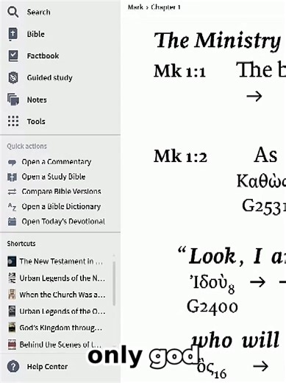Open Urban Legends of the N... cover thumbnail
This screenshot has height=383, width=286.
(12, 278)
